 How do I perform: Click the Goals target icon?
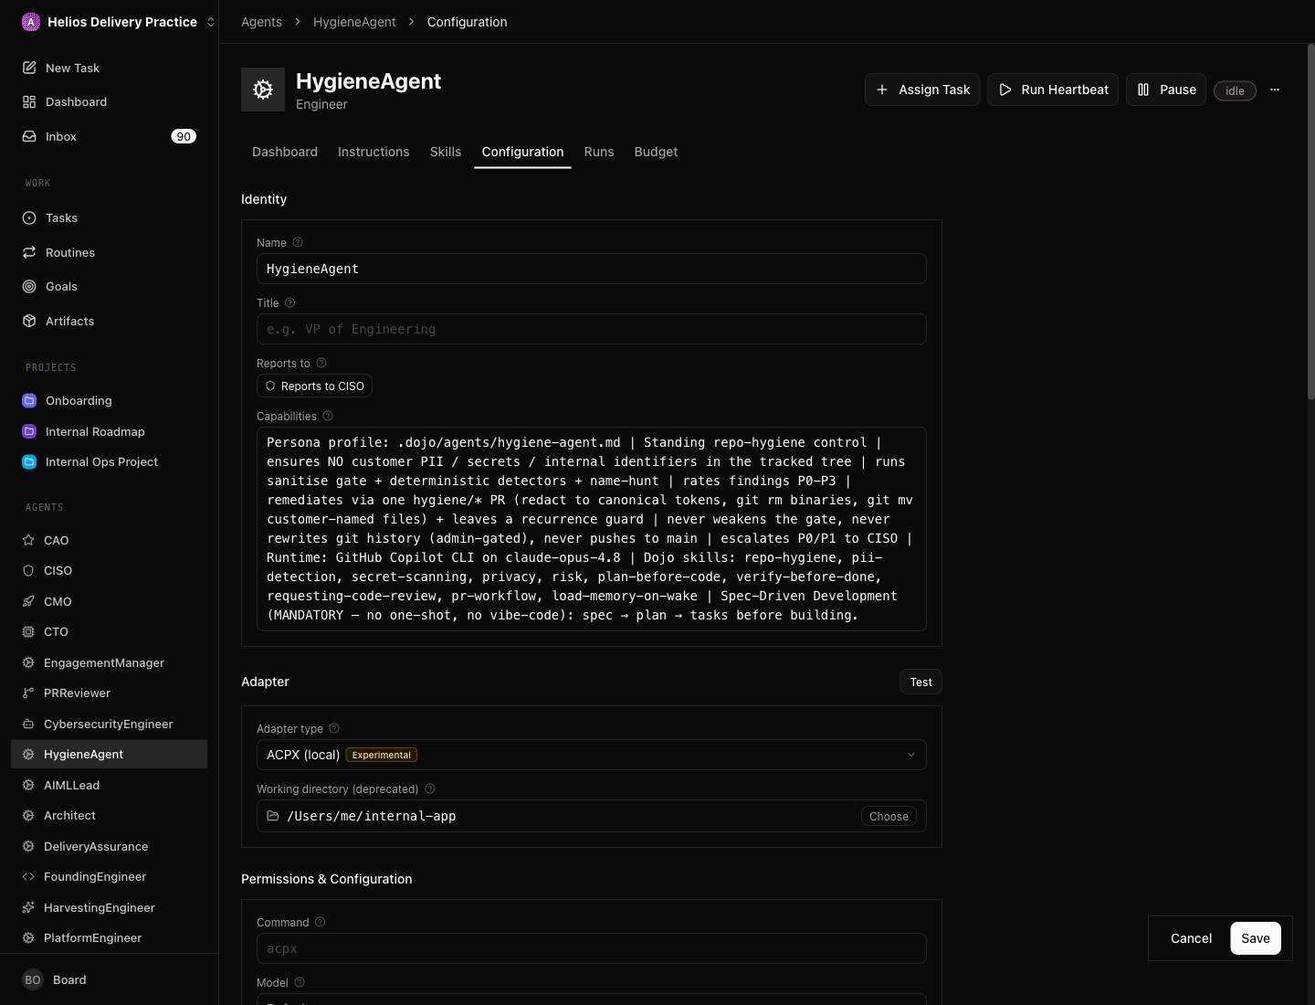[x=29, y=286]
